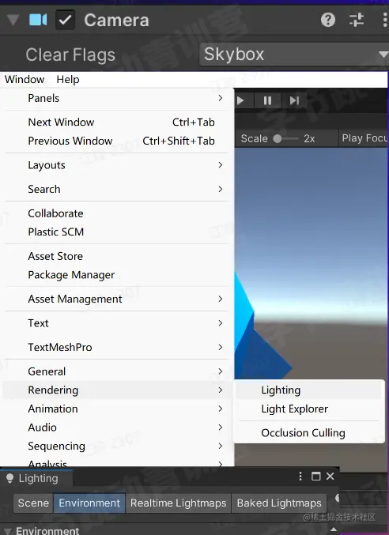Open the Window menu
Viewport: 389px width, 535px height.
pyautogui.click(x=25, y=79)
